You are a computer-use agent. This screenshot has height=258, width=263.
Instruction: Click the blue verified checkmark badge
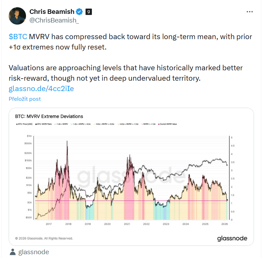pos(79,12)
